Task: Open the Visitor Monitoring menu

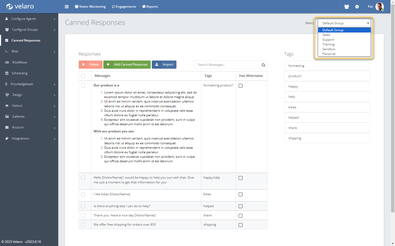Action: 90,7
